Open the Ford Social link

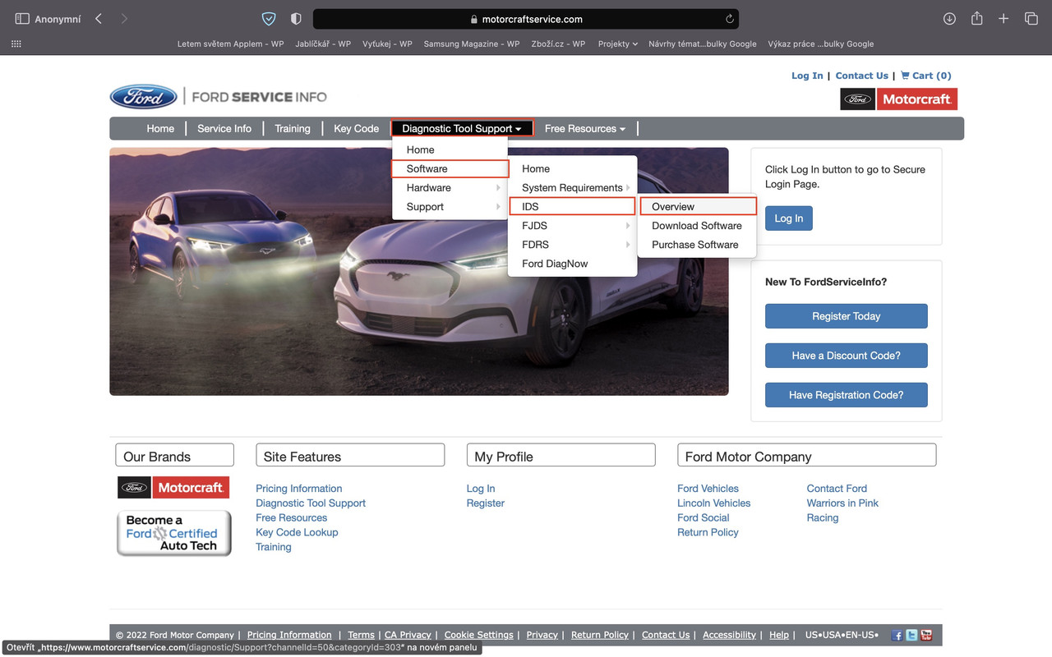[x=704, y=518]
